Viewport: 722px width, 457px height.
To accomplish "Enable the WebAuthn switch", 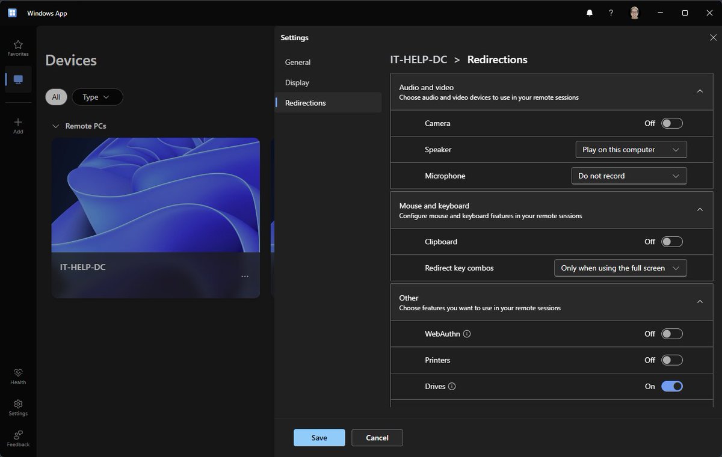I will point(672,334).
